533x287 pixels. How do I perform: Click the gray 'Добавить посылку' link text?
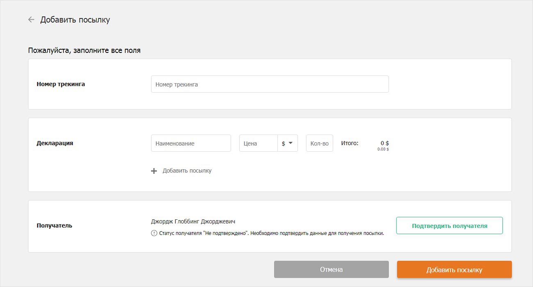[x=187, y=171]
